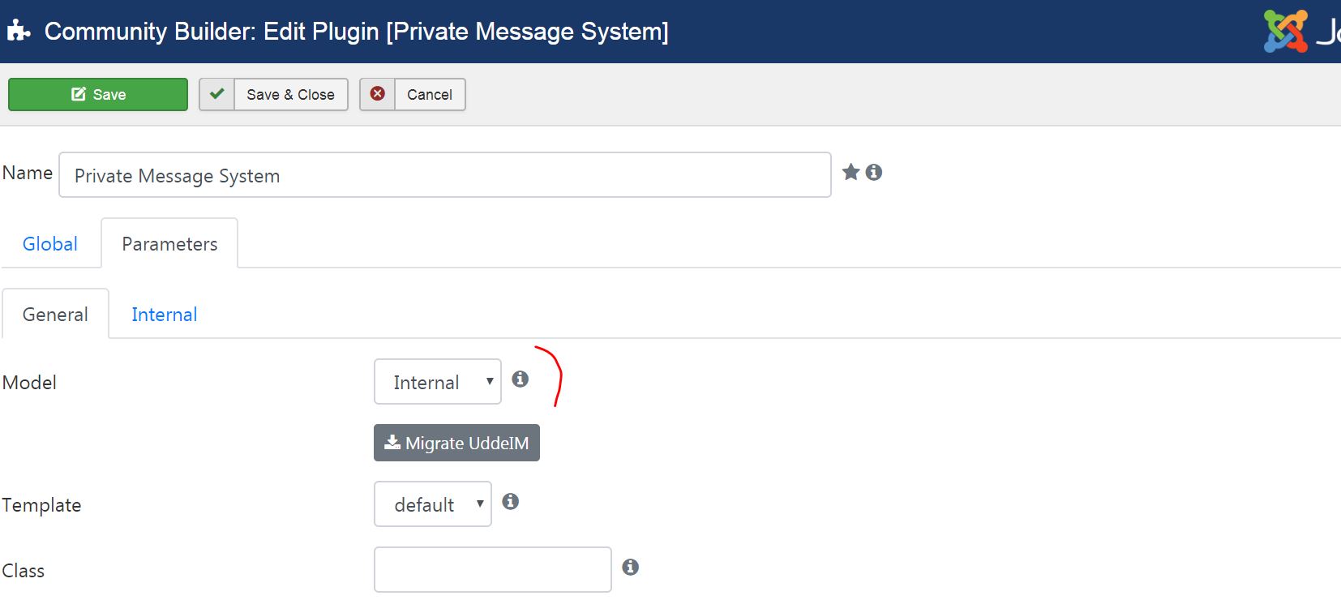Screen dimensions: 1341x600
Task: Open the Internal sub-tab
Action: 165,315
